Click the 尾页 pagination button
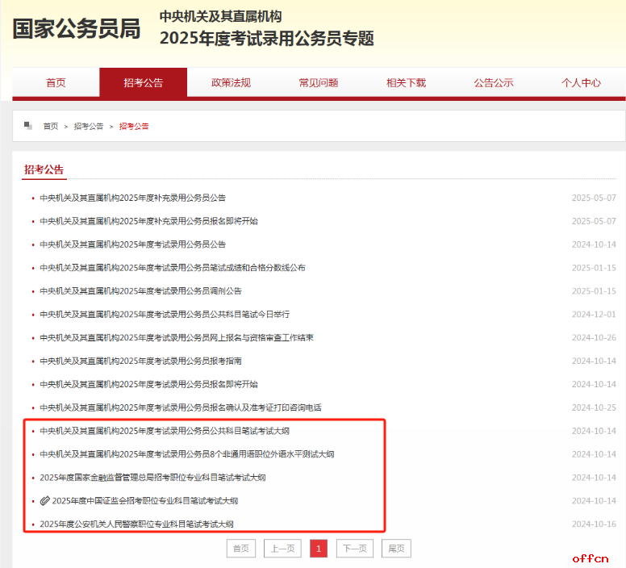 point(396,549)
